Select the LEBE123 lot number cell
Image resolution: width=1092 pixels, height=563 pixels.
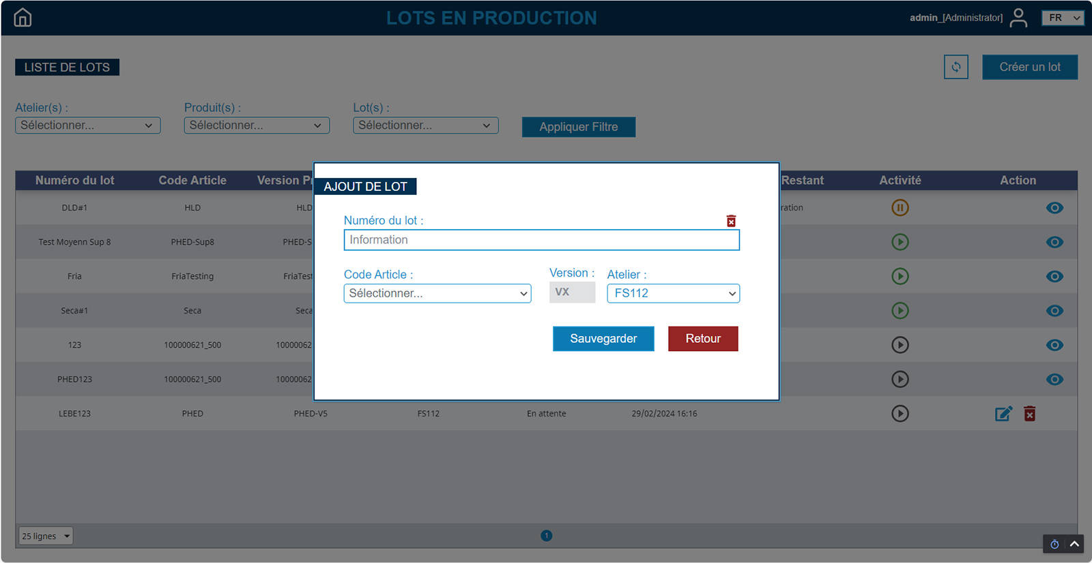74,414
